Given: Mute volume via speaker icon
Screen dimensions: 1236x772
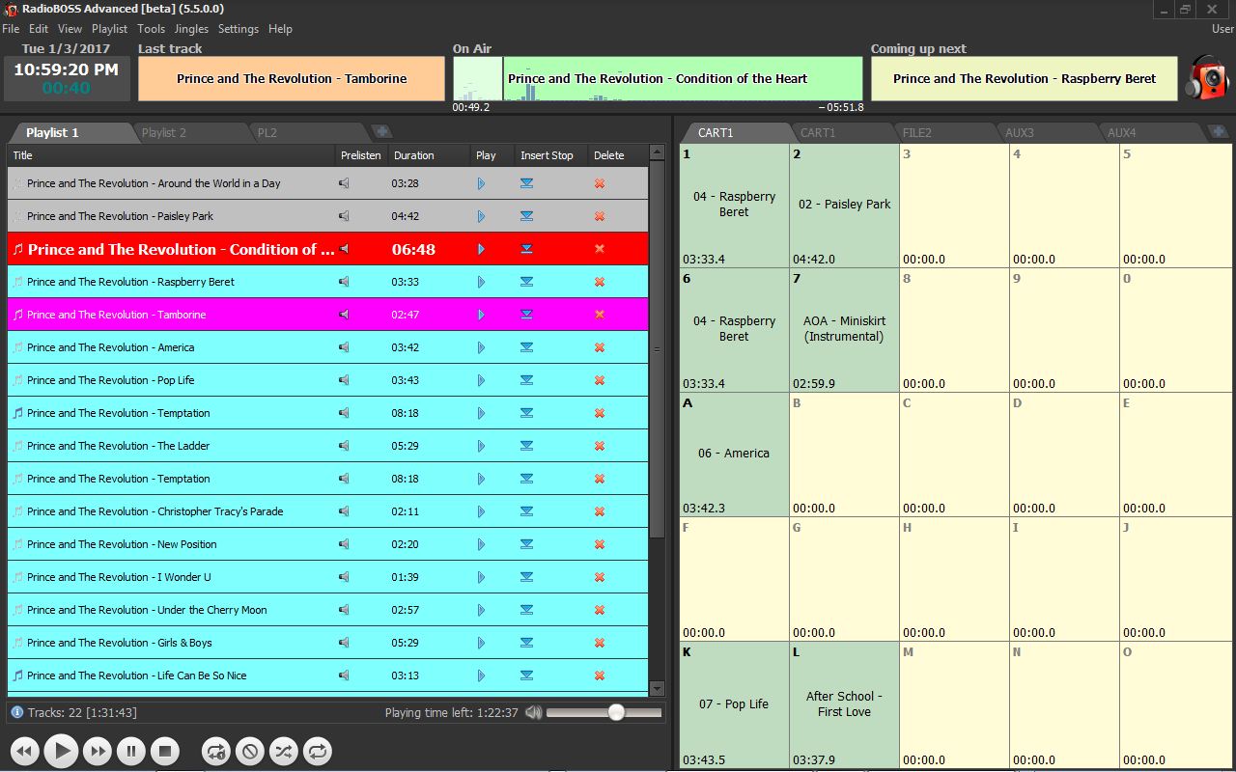Looking at the screenshot, I should (534, 713).
